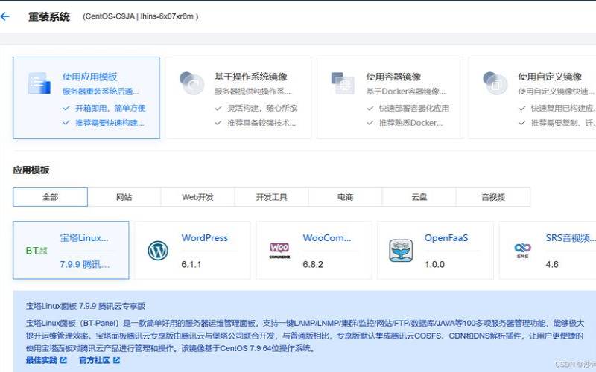Screen dimensions: 596x372
Task: Select the 使用容器镜像 reinstall option
Action: point(390,98)
